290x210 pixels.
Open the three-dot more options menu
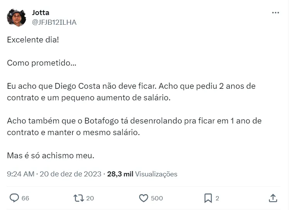pos(275,13)
